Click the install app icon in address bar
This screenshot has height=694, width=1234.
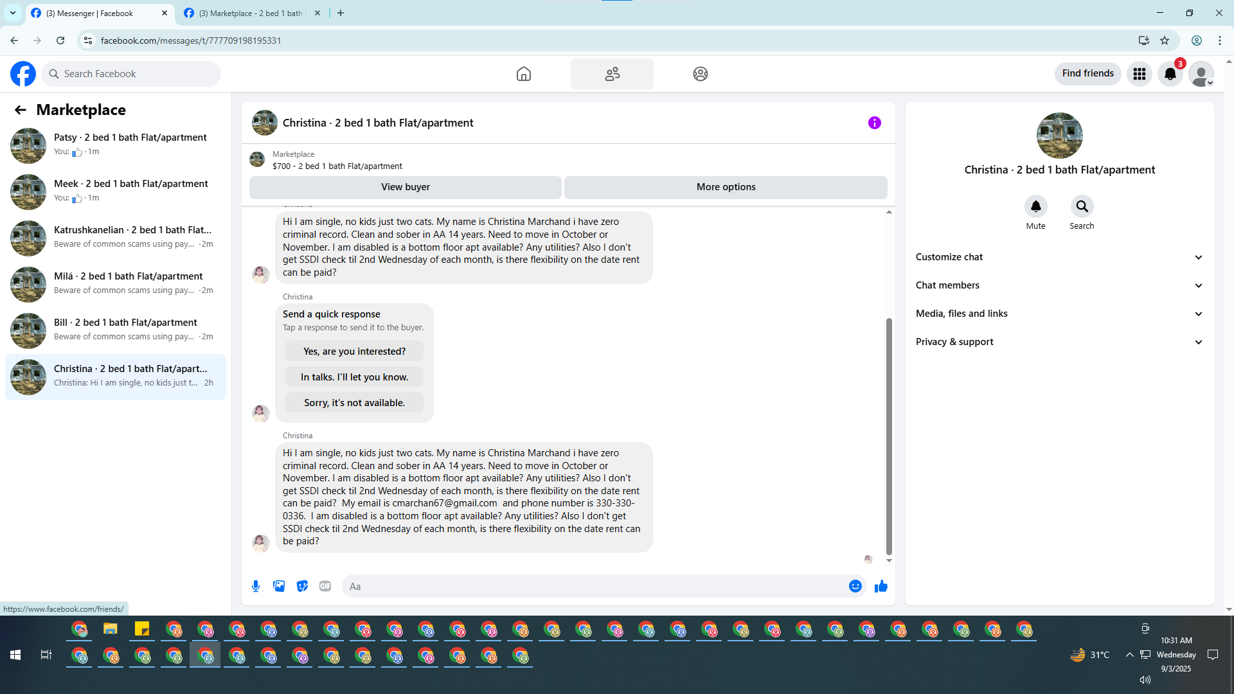point(1144,40)
